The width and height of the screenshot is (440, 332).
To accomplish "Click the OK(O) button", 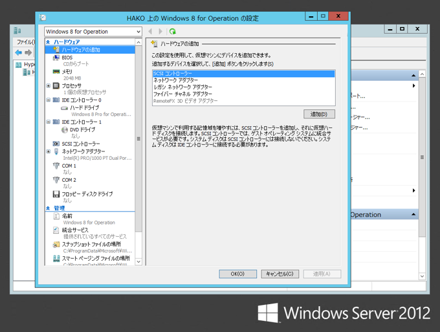I will pyautogui.click(x=237, y=274).
